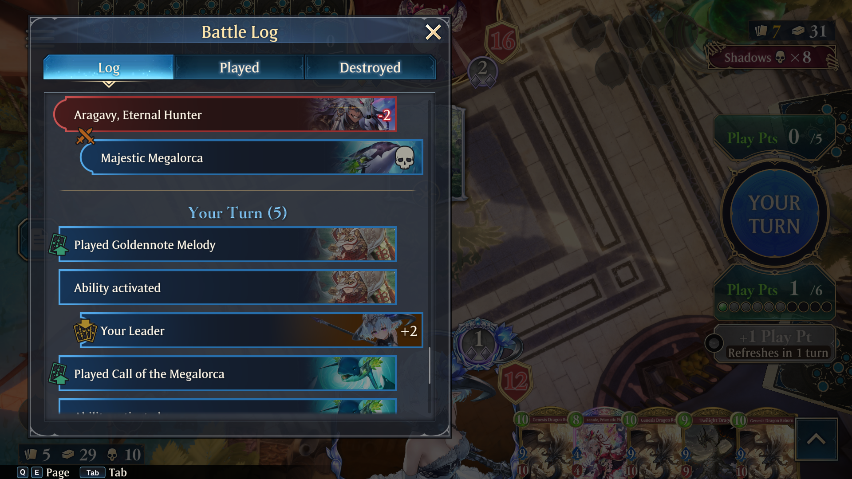Click the Majestic Megalorca skull icon
The width and height of the screenshot is (852, 479).
point(404,157)
